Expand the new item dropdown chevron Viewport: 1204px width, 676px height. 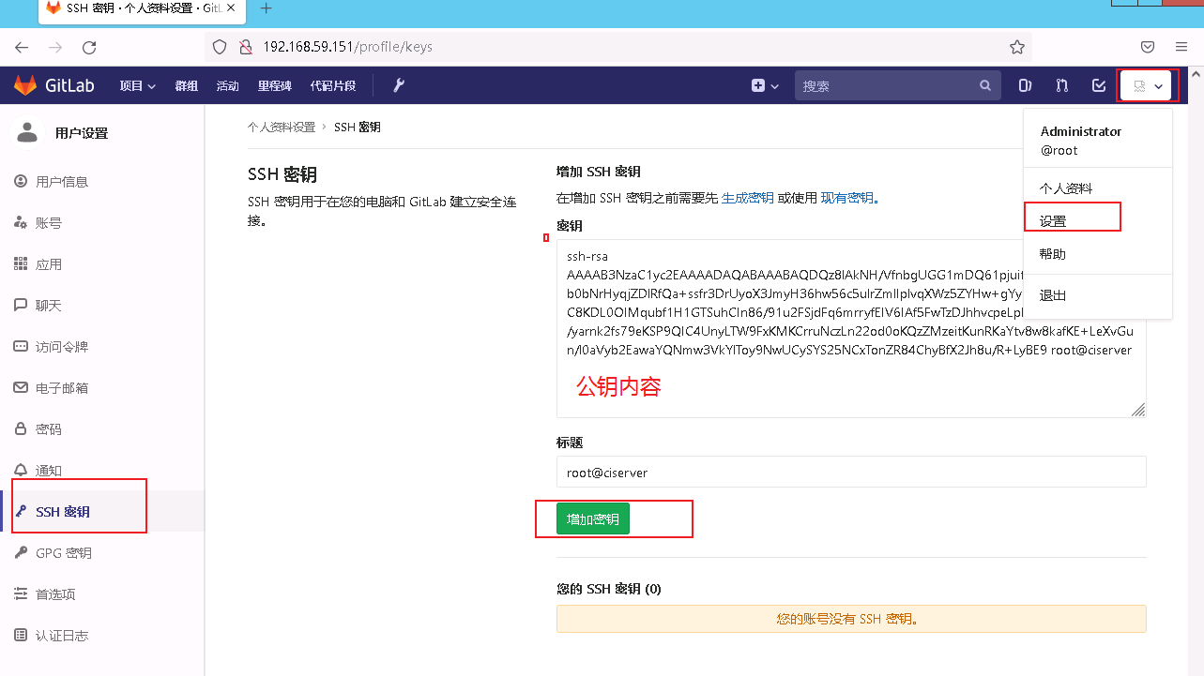pos(775,86)
